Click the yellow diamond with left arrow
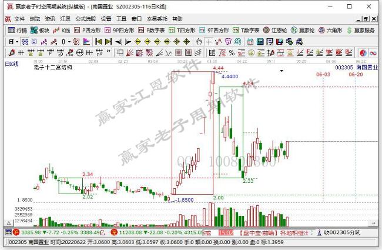382x250 pixels. pyautogui.click(x=138, y=42)
